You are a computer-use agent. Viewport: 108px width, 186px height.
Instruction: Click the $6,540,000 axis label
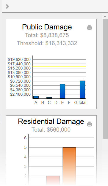point(20,85)
